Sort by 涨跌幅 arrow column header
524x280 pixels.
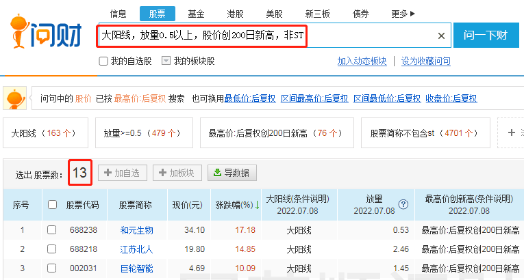237,205
